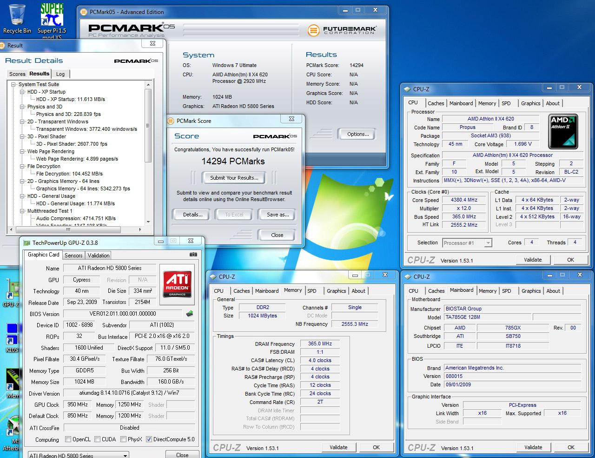Click the CPU-Z Mainboard window title icon
This screenshot has height=458, width=595.
point(407,276)
